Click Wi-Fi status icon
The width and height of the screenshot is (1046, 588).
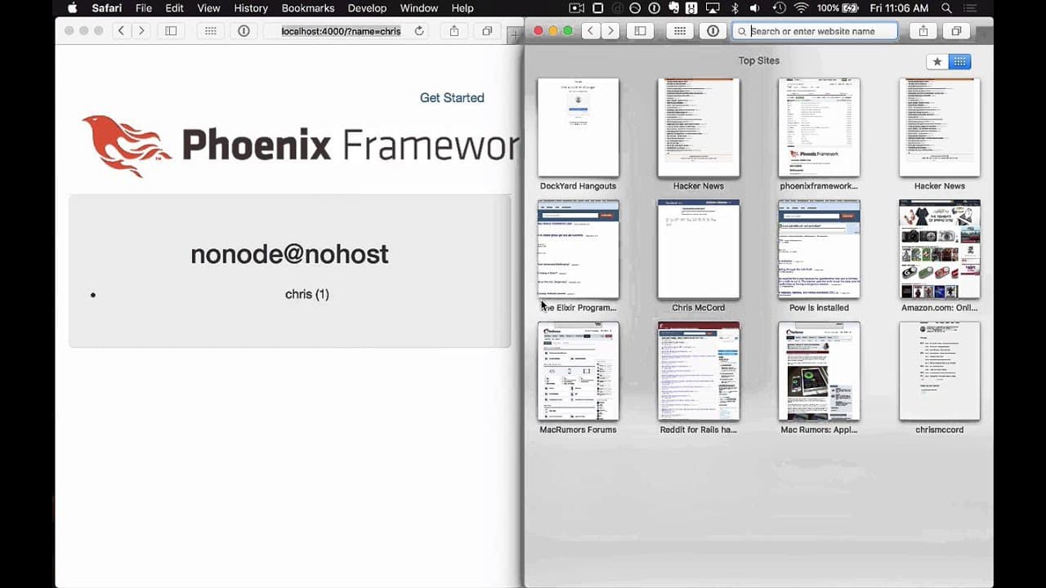[801, 8]
